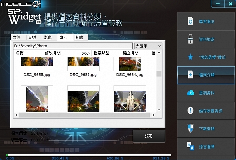Click the vertical scrollbar down arrow
This screenshot has width=236, height=160.
click(x=159, y=110)
